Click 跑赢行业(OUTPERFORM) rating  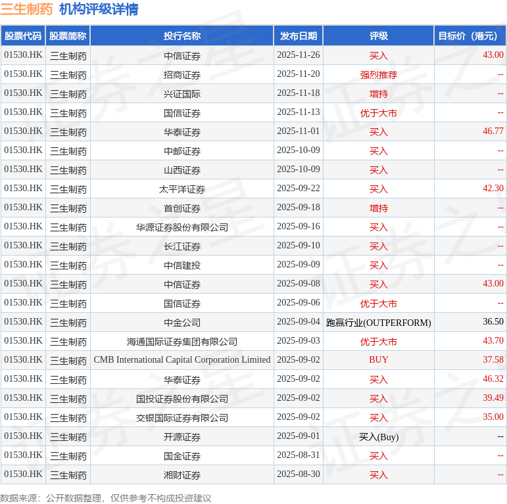[379, 323]
